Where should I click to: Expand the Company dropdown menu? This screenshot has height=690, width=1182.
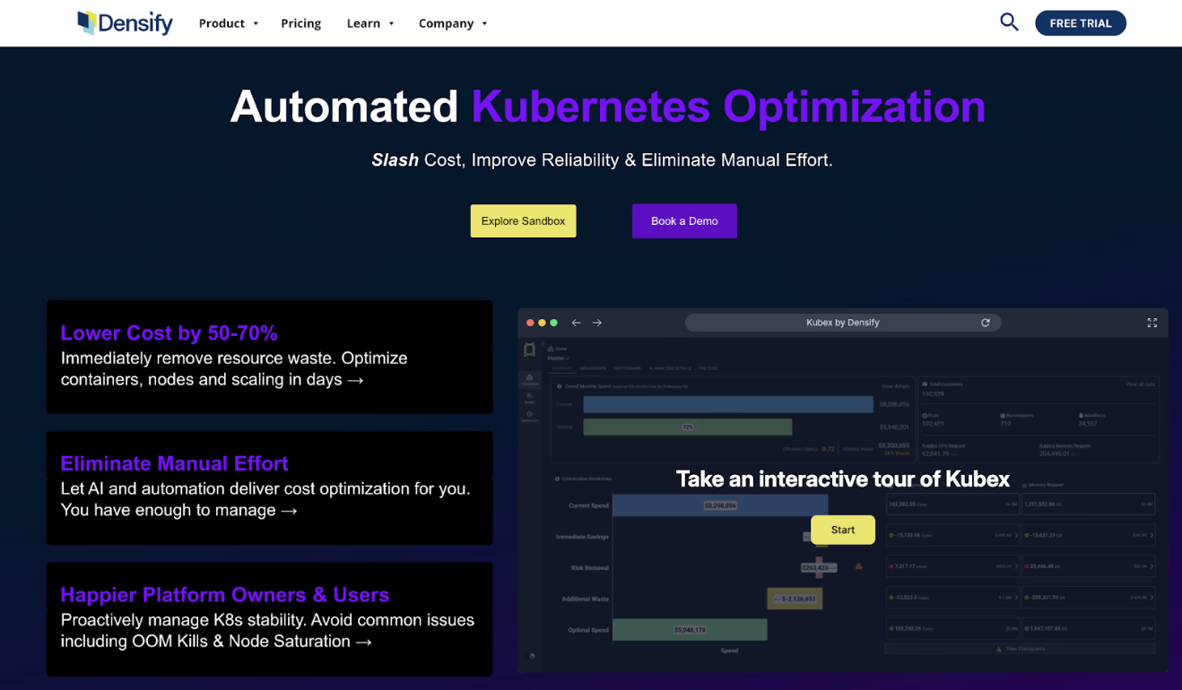click(x=453, y=23)
